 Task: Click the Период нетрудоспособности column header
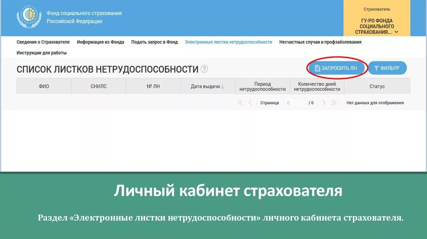(x=263, y=86)
